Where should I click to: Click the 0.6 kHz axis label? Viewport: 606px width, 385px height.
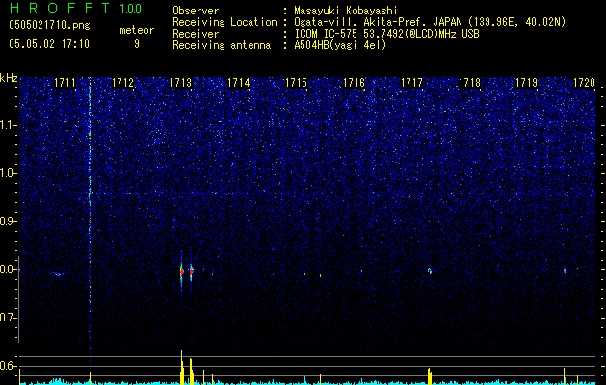(8, 366)
